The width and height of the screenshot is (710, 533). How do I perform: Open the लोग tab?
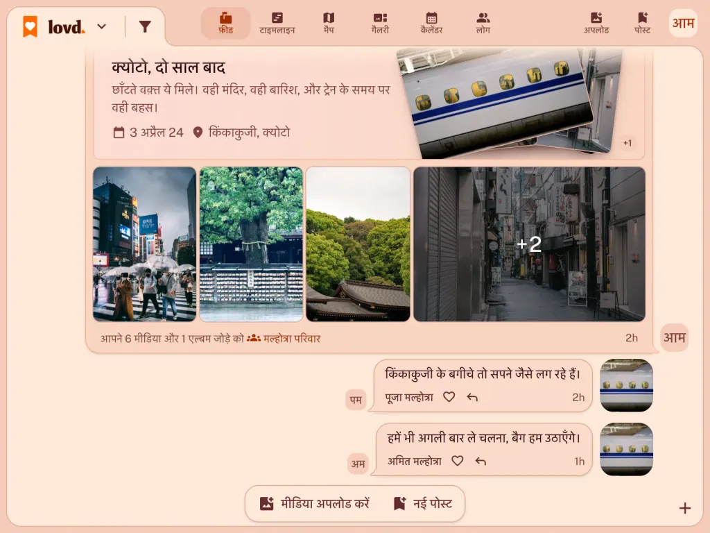point(483,23)
